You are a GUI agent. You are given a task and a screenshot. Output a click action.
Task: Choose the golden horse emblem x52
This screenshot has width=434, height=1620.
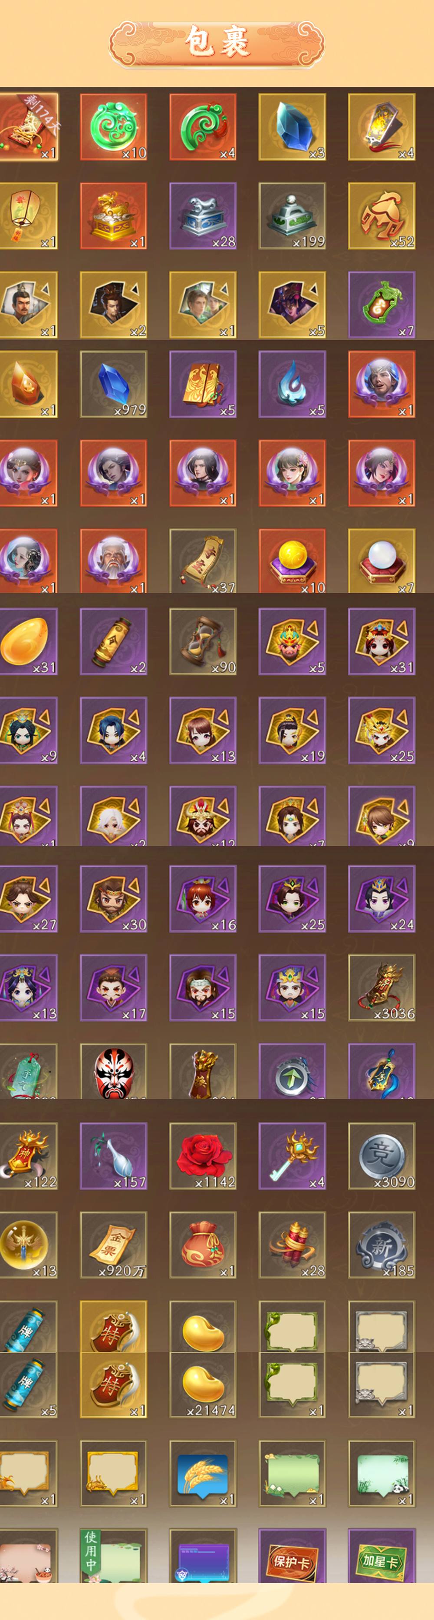(x=381, y=216)
